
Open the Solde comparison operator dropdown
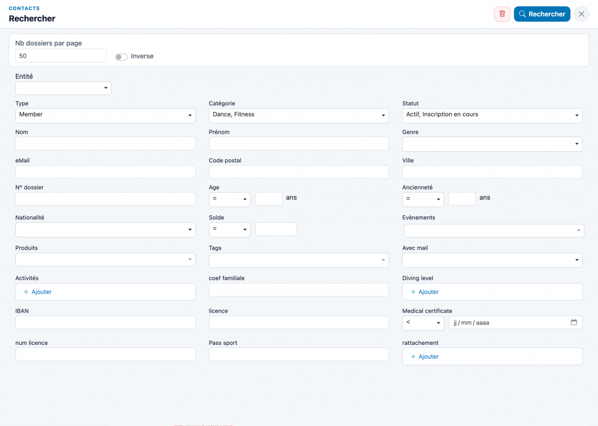(230, 230)
